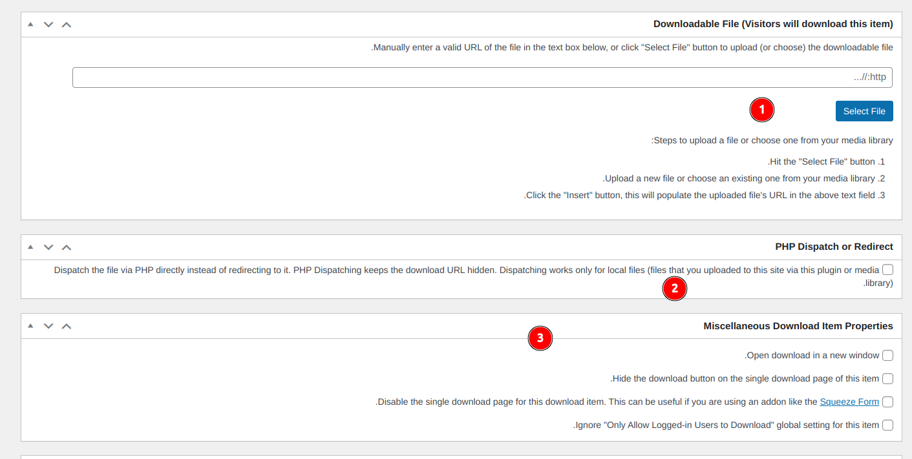Viewport: 912px width, 459px height.
Task: Enable ignoring the logged-in users only setting
Action: (x=887, y=425)
